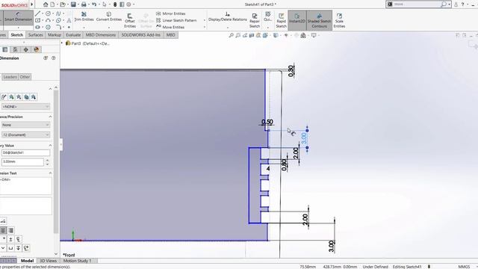Click Zoom to Fit in heads-up toolbar

(231, 35)
